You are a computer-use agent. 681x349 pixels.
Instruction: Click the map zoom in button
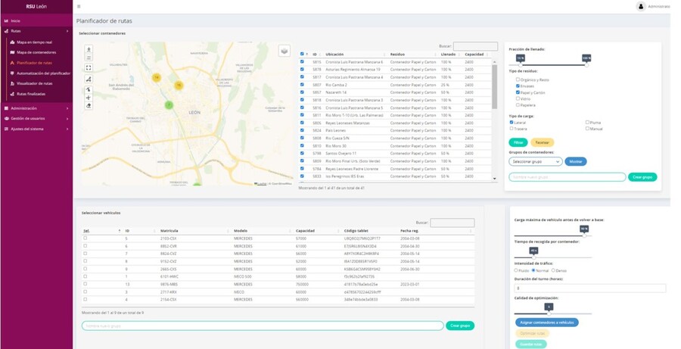click(89, 49)
